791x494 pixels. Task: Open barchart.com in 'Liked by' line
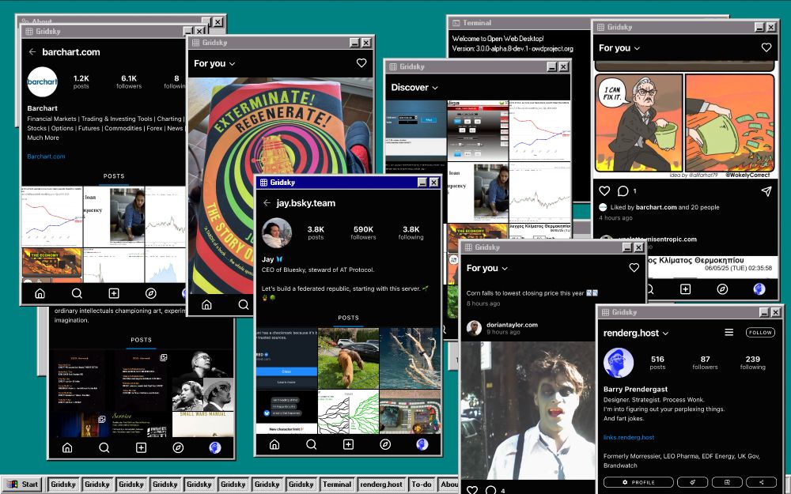(x=657, y=207)
